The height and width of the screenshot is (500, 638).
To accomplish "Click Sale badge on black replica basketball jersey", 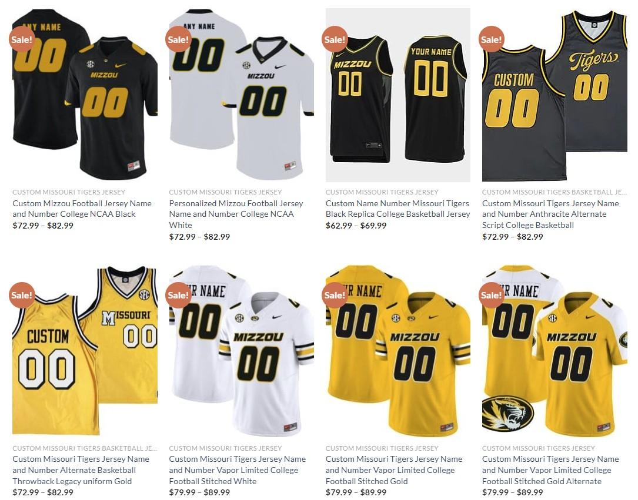I will tap(335, 39).
